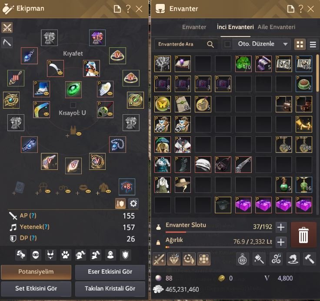Tick the Oto. Düzenle checkbox

[227, 44]
